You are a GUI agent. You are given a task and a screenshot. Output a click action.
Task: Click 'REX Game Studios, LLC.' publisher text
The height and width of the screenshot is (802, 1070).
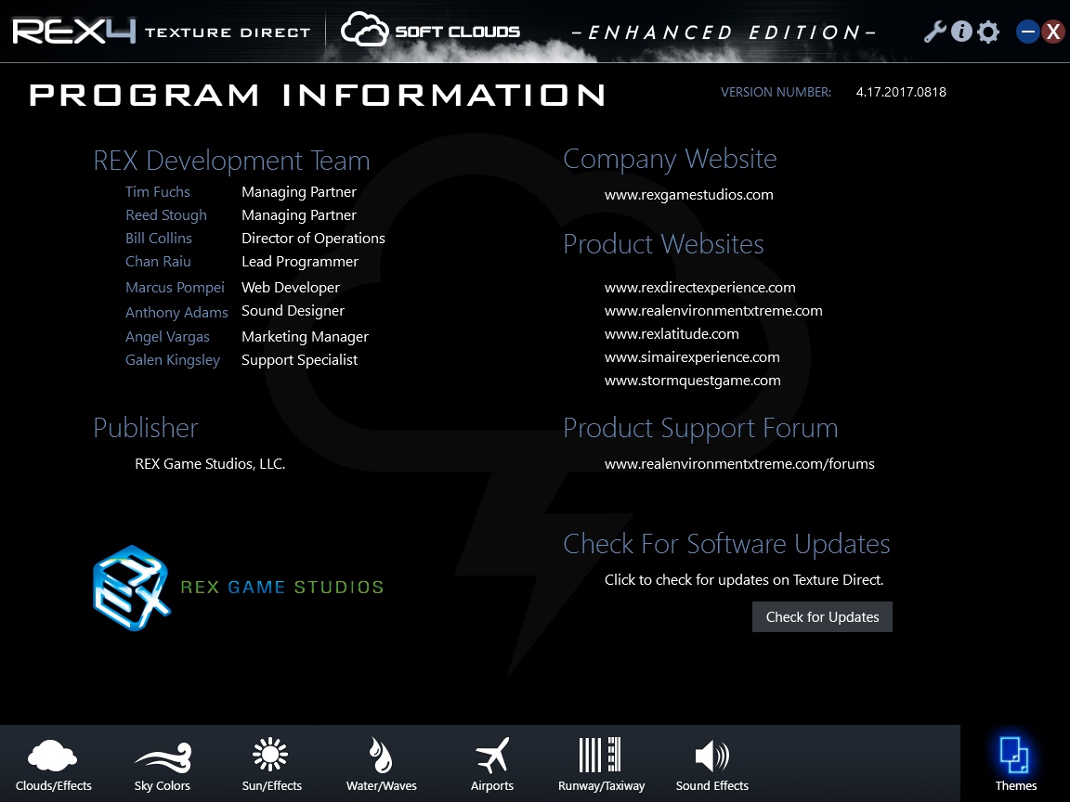tap(210, 464)
